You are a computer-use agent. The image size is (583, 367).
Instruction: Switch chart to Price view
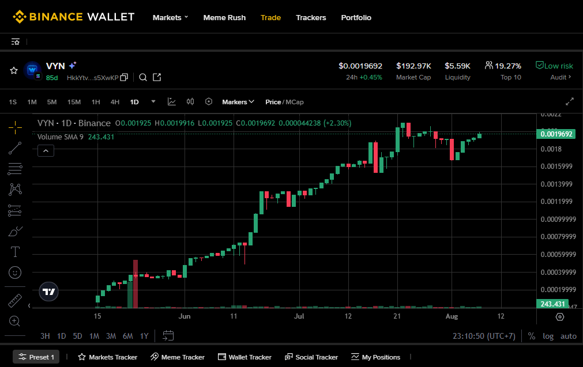click(x=273, y=102)
